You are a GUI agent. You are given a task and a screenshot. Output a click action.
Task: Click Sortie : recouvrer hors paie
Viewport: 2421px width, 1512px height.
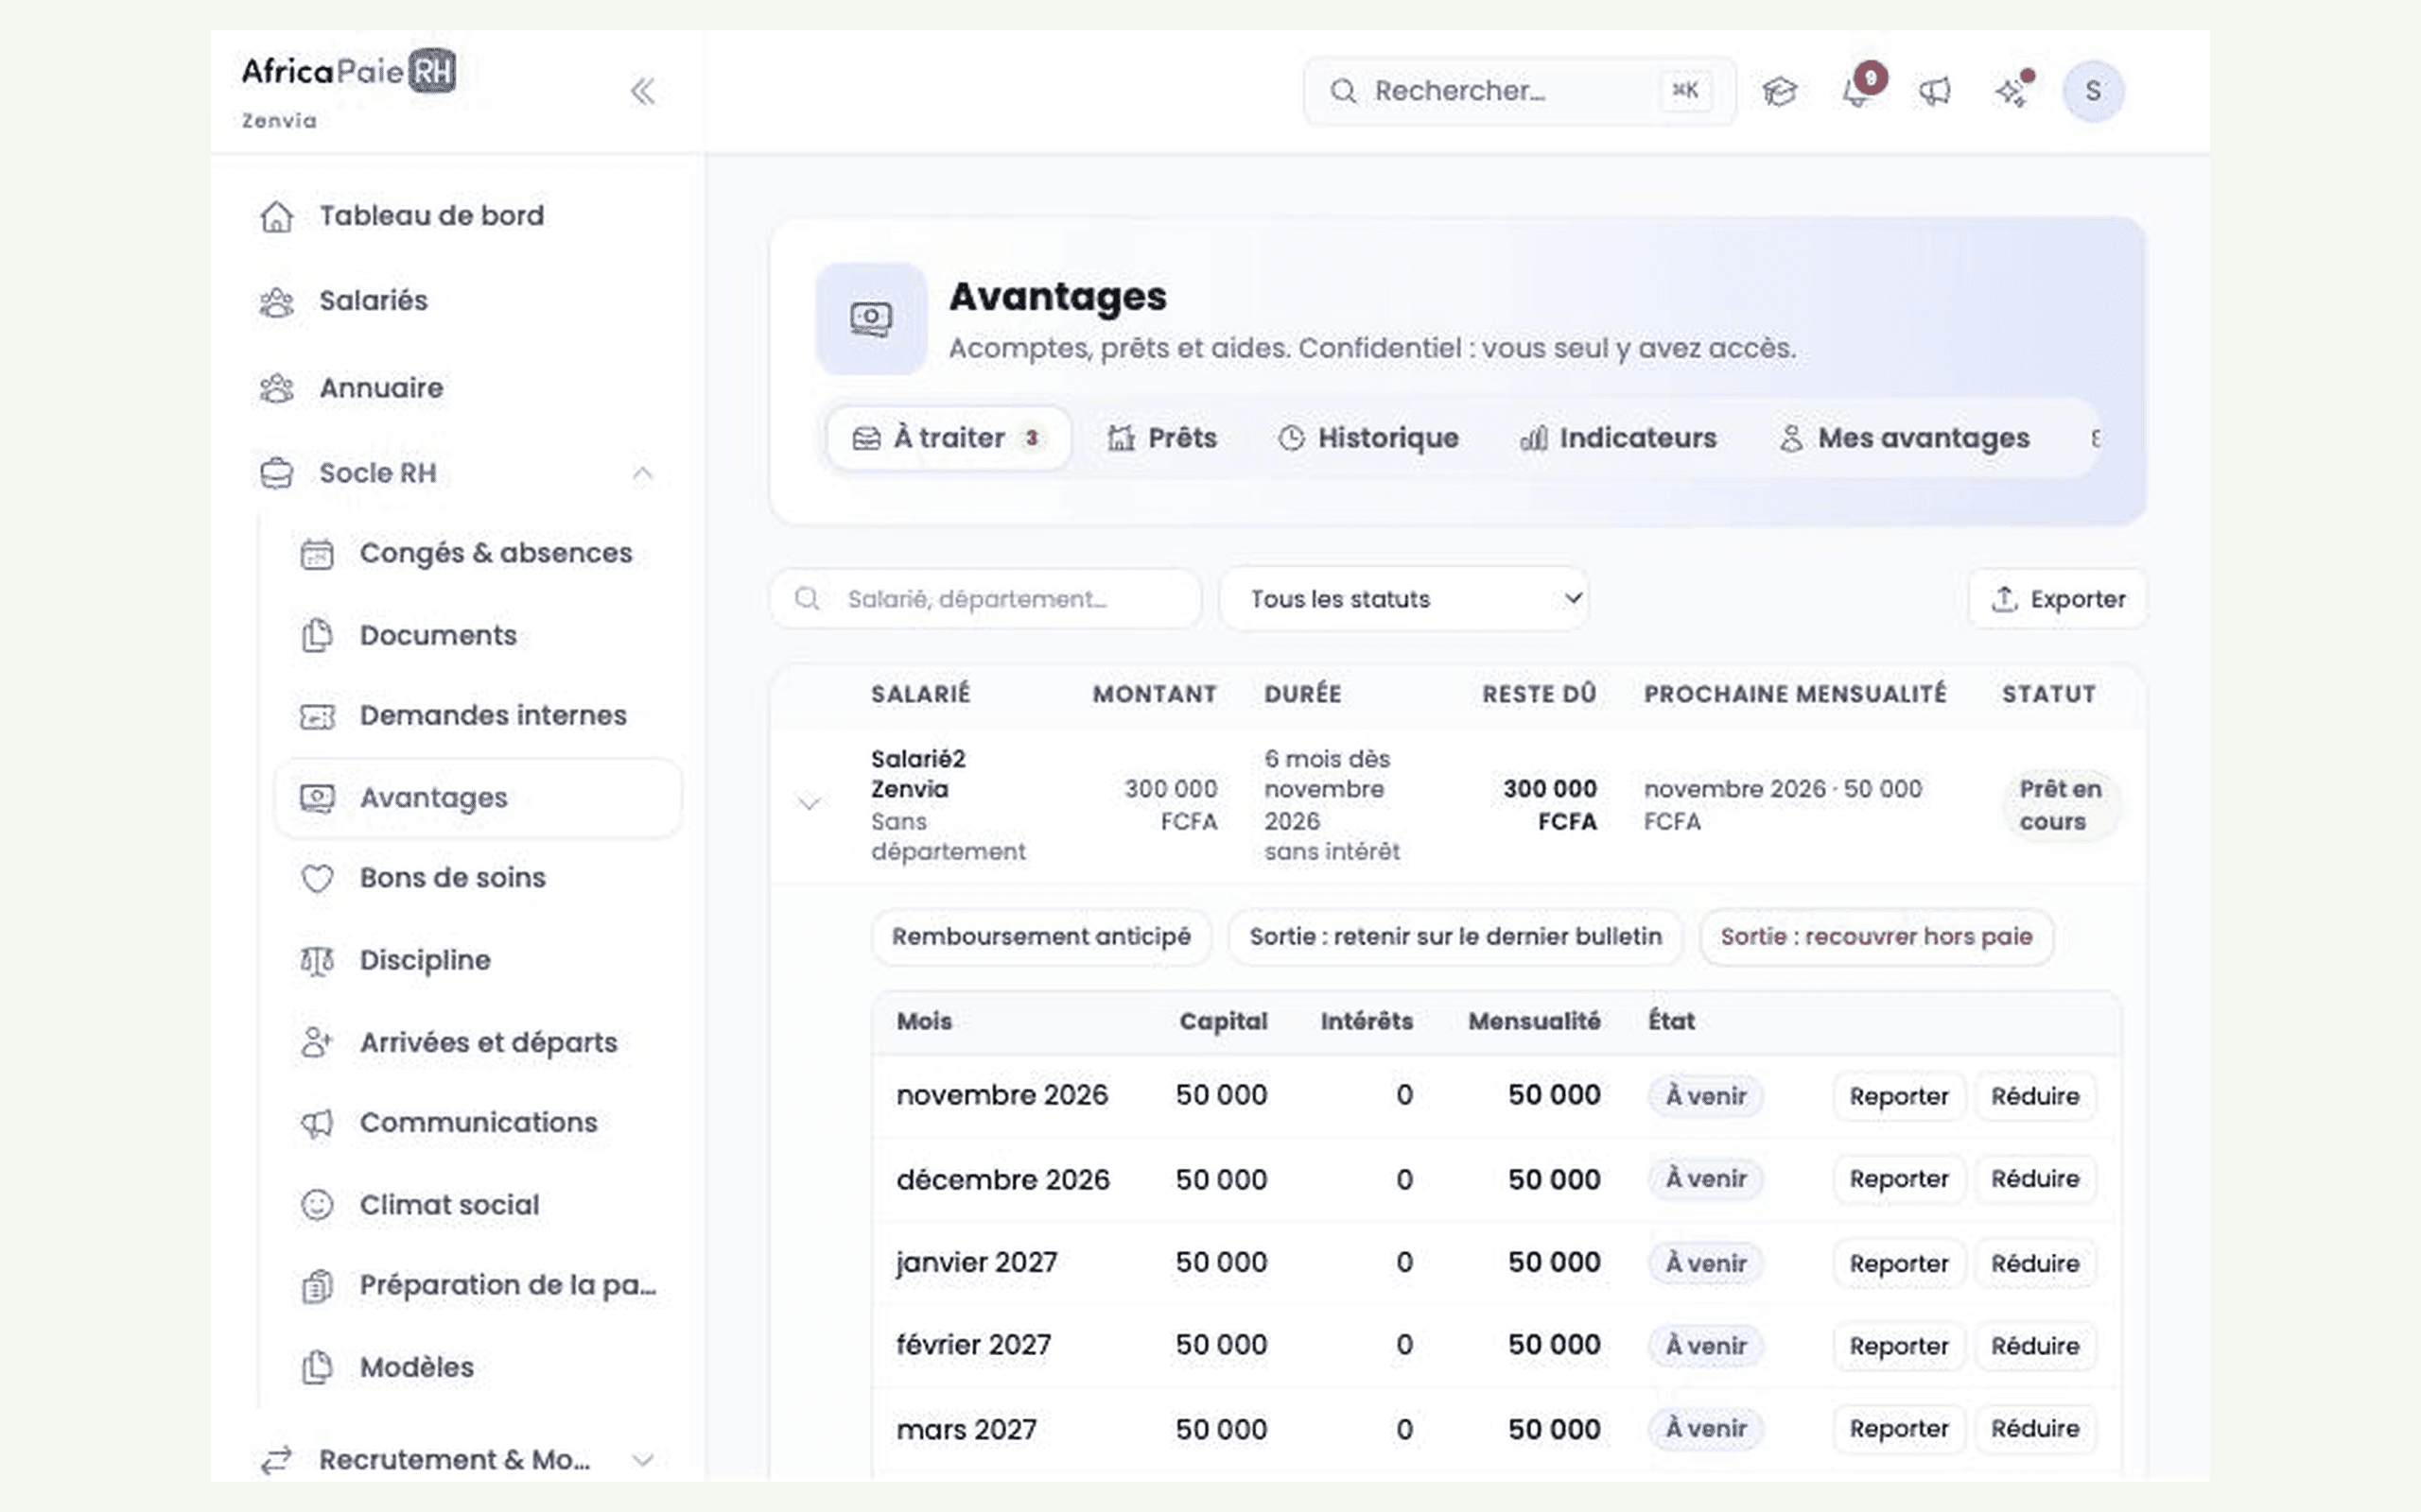[1875, 937]
